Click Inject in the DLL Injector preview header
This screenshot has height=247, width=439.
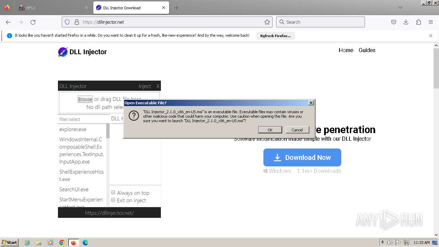pos(145,86)
